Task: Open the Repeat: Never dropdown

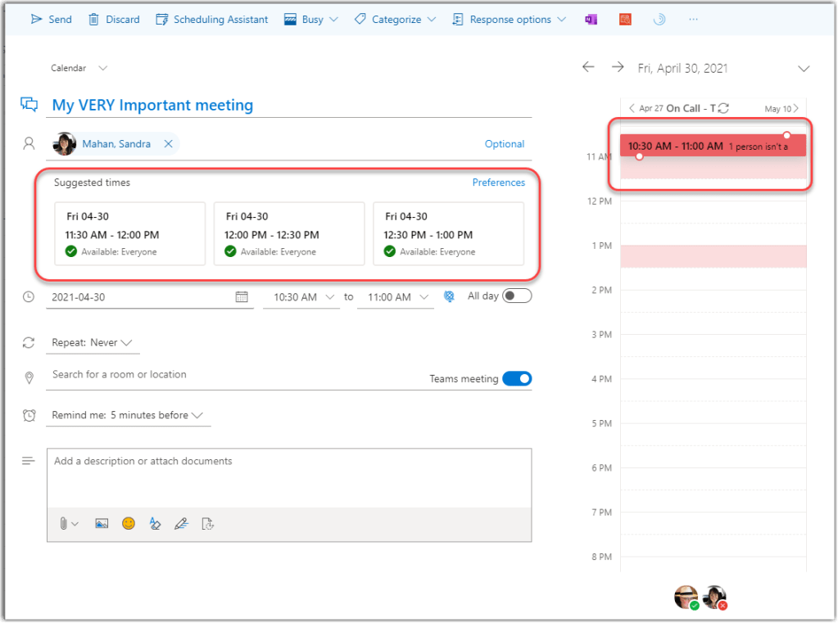Action: click(92, 343)
